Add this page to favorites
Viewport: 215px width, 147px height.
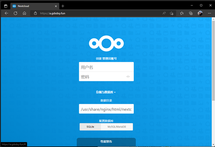click(171, 13)
